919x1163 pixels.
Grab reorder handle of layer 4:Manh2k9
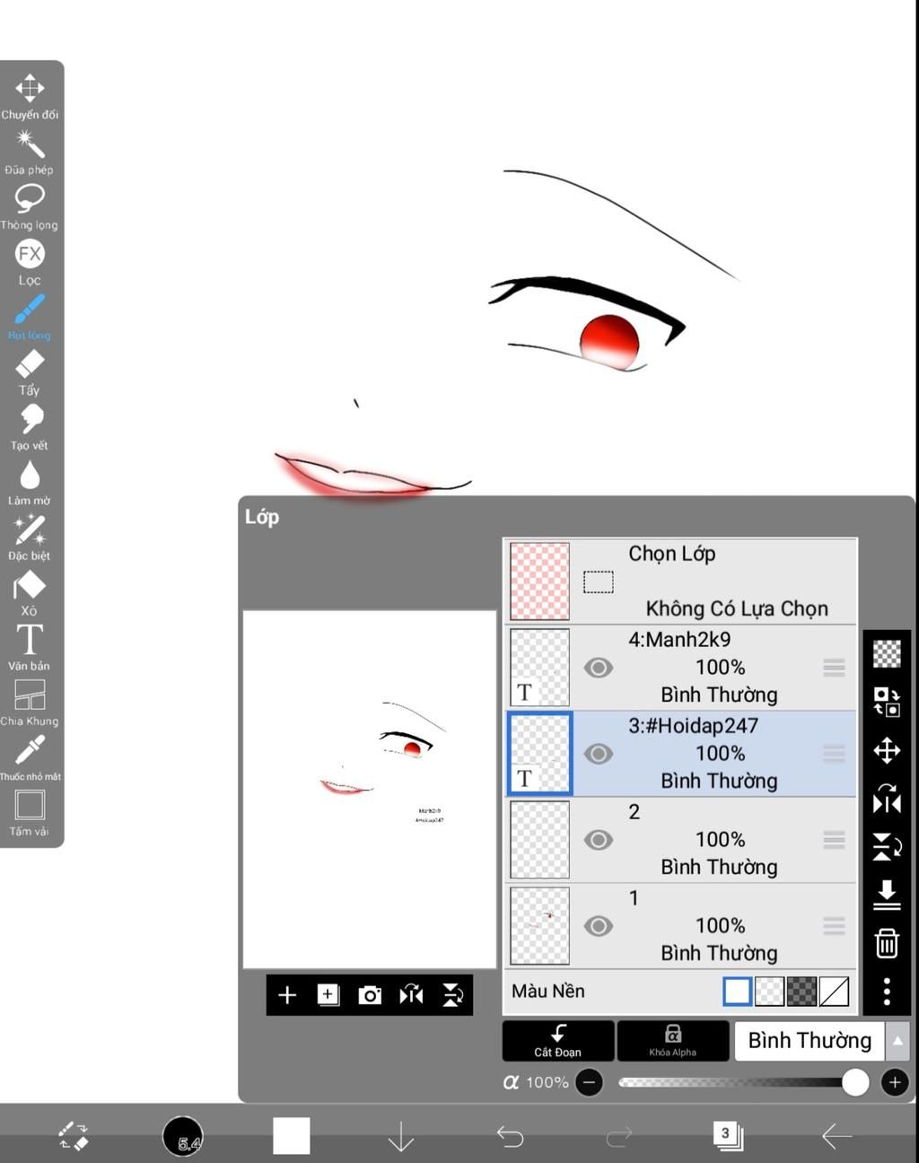[x=834, y=668]
